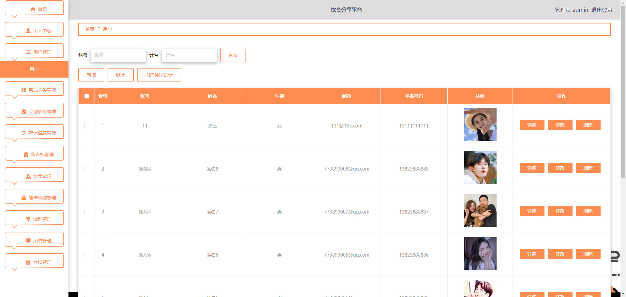Click the grid icon beside 菜品分类管理
This screenshot has width=626, height=297.
[x=23, y=90]
